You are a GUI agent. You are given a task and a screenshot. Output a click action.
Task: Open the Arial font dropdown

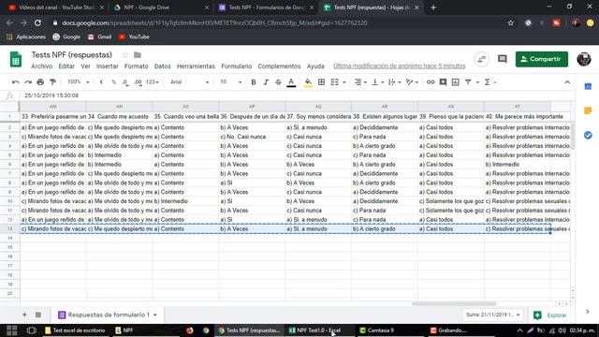click(x=189, y=82)
